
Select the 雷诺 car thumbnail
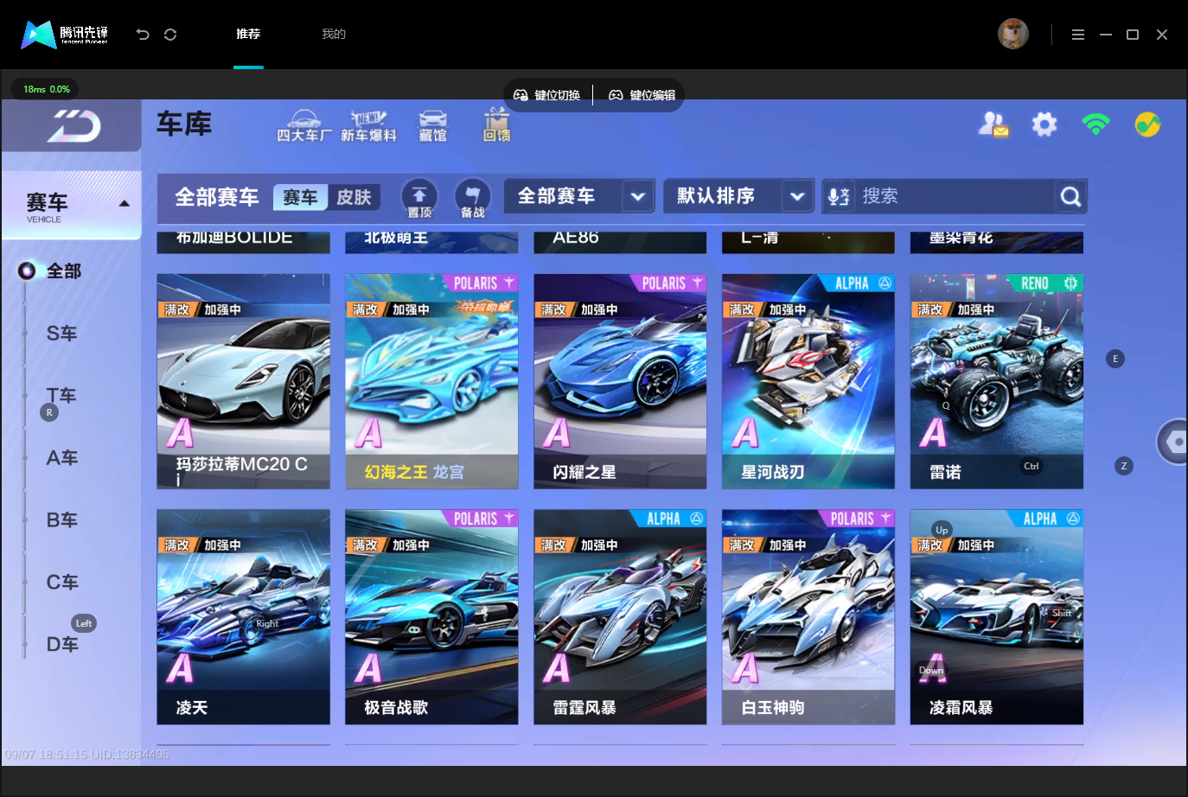pyautogui.click(x=996, y=381)
